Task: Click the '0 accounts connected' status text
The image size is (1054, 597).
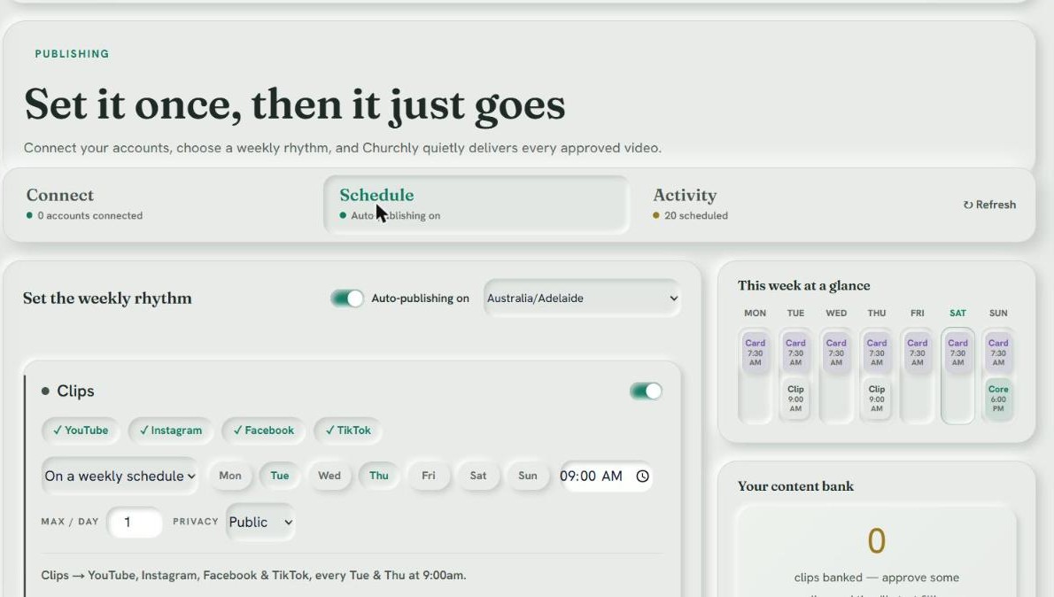Action: [90, 216]
